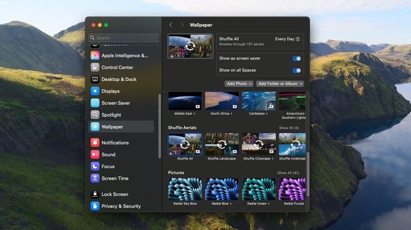Screen dimensions: 411x230
Task: Select the Displays icon in sidebar
Action: pyautogui.click(x=95, y=91)
